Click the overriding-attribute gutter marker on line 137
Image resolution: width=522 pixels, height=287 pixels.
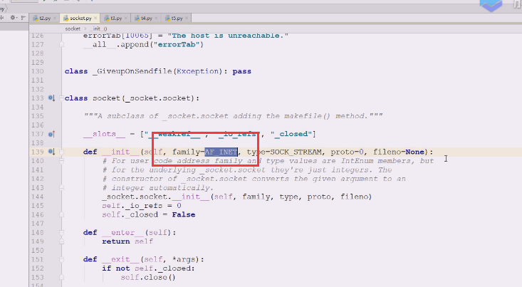51,134
